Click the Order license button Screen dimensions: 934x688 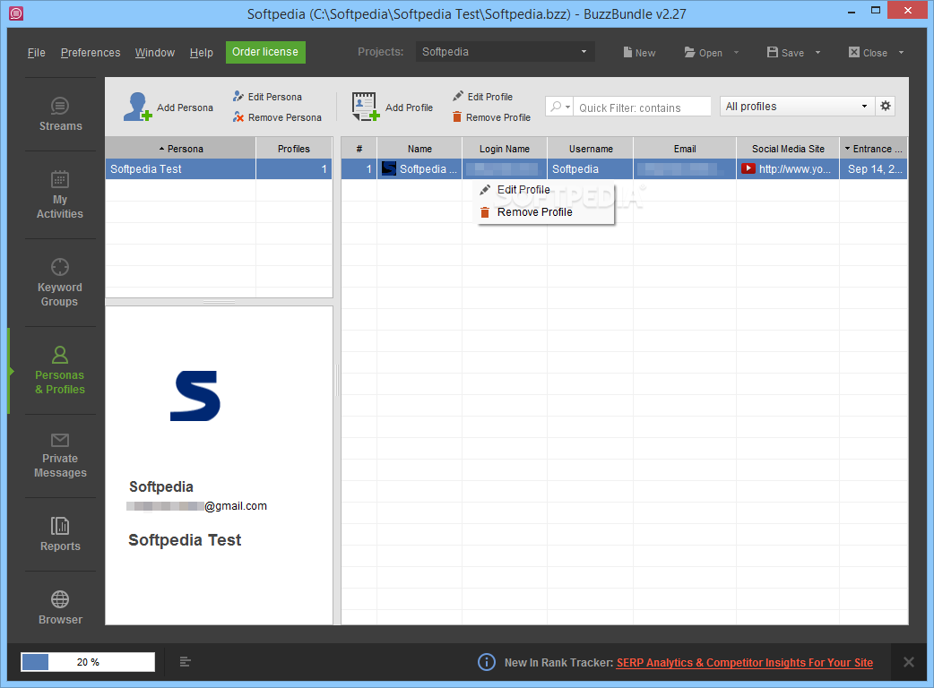(x=265, y=52)
